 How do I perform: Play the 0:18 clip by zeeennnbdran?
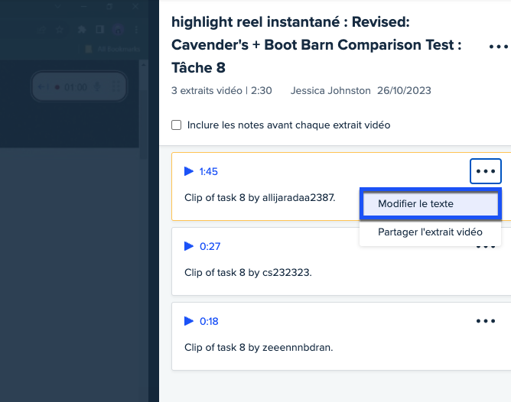point(189,321)
